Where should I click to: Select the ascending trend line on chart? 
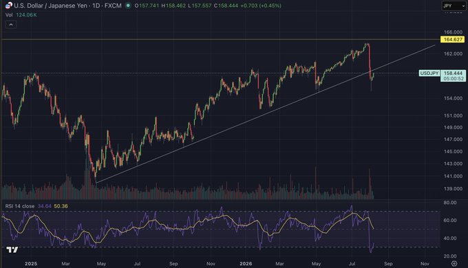pyautogui.click(x=266, y=113)
